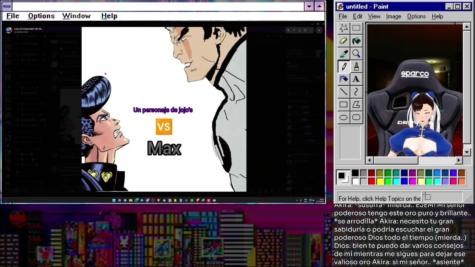Open File Explorer folder icon in taskbar

pyautogui.click(x=131, y=200)
